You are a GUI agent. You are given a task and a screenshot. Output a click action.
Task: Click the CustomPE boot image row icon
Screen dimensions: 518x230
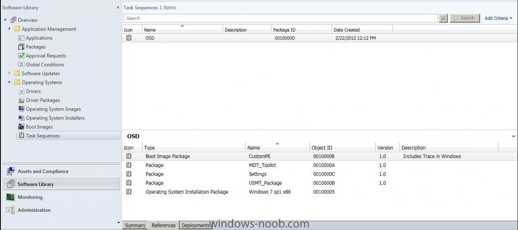pos(128,156)
